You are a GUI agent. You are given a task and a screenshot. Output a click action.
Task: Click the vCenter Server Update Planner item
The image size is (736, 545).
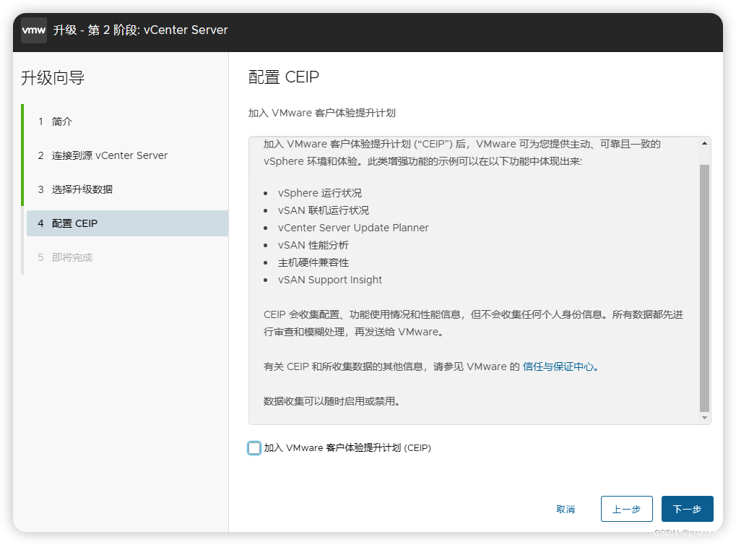353,228
